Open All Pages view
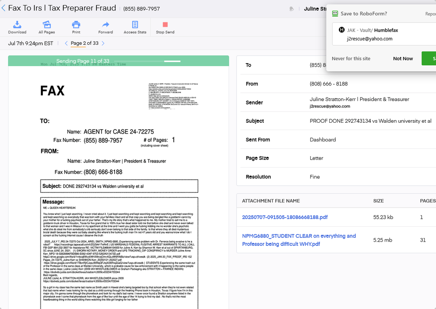 47,27
